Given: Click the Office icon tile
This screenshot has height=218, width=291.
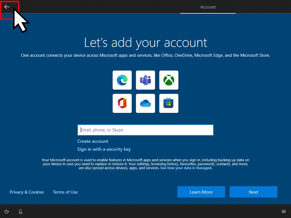Looking at the screenshot, I should point(122,103).
